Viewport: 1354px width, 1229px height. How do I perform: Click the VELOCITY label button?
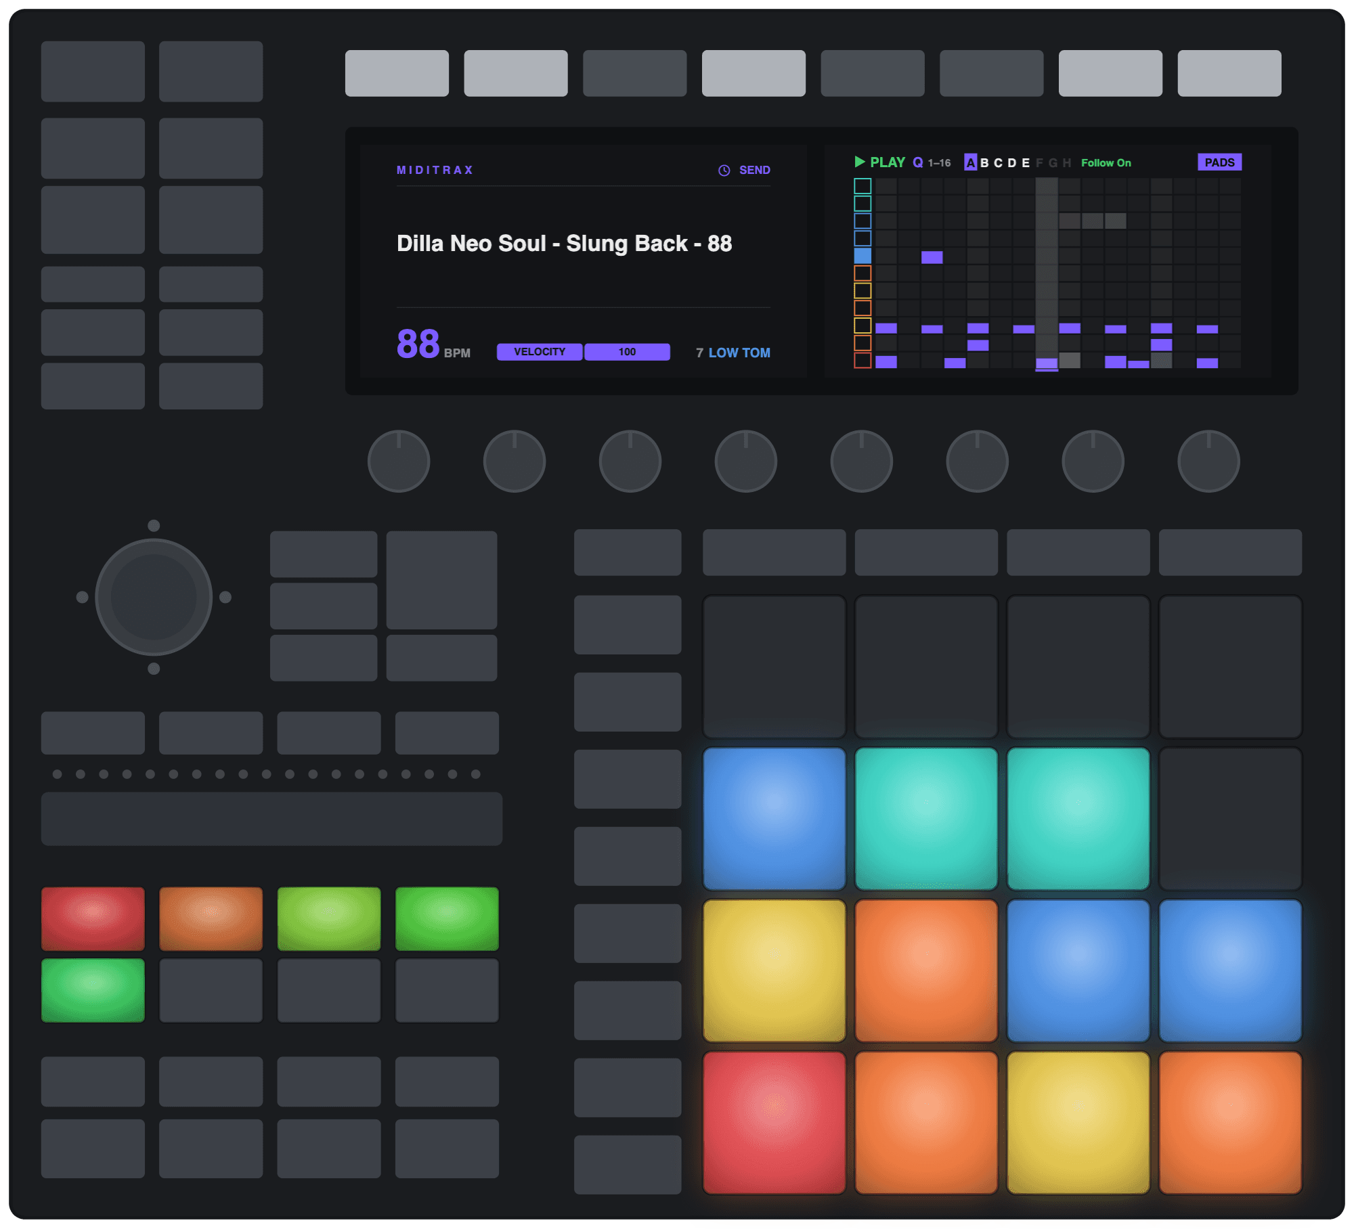pos(539,352)
